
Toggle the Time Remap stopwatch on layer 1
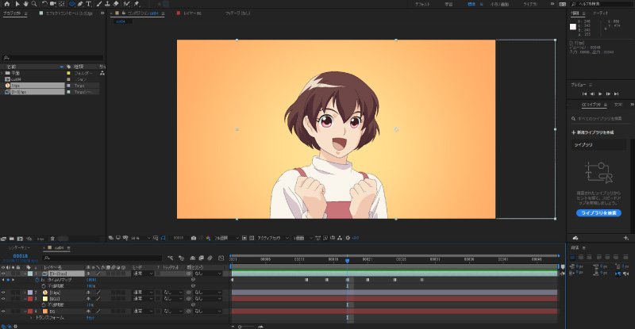click(37, 280)
